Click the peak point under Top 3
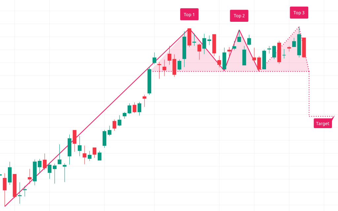This screenshot has width=338, height=211. click(299, 27)
